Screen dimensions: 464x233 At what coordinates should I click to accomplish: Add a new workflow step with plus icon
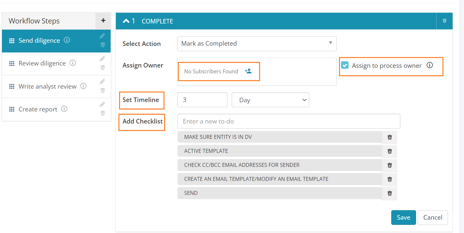pyautogui.click(x=103, y=21)
